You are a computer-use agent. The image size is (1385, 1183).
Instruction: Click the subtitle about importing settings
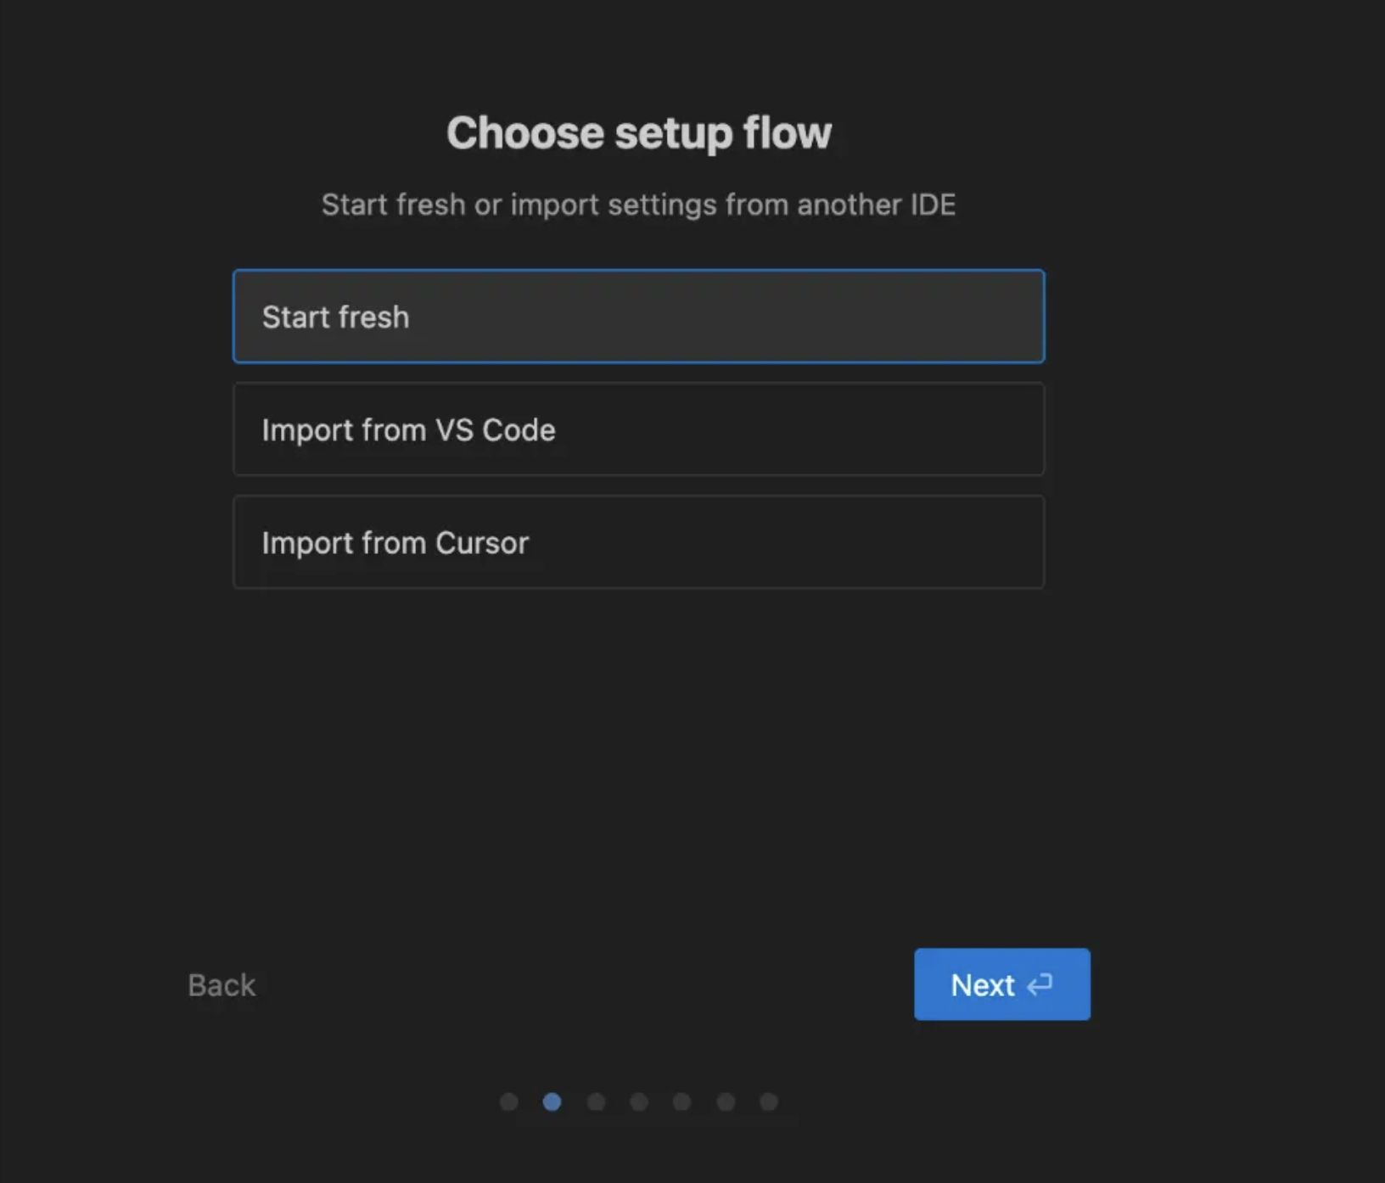(x=639, y=204)
